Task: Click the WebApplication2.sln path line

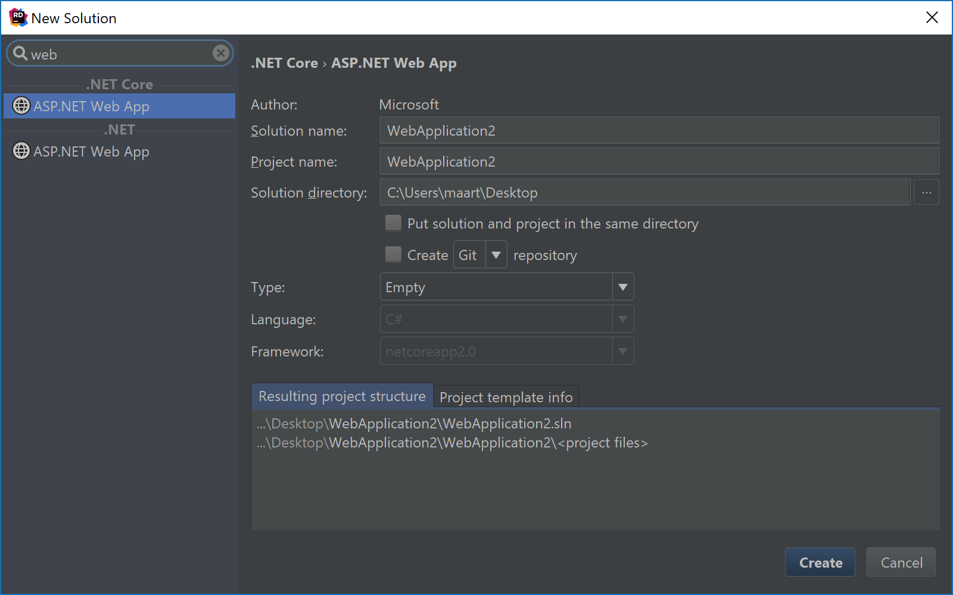Action: (x=414, y=424)
